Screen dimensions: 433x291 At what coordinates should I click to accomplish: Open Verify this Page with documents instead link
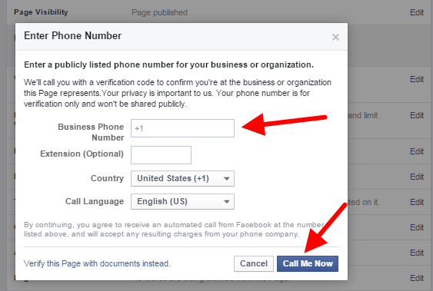[97, 263]
